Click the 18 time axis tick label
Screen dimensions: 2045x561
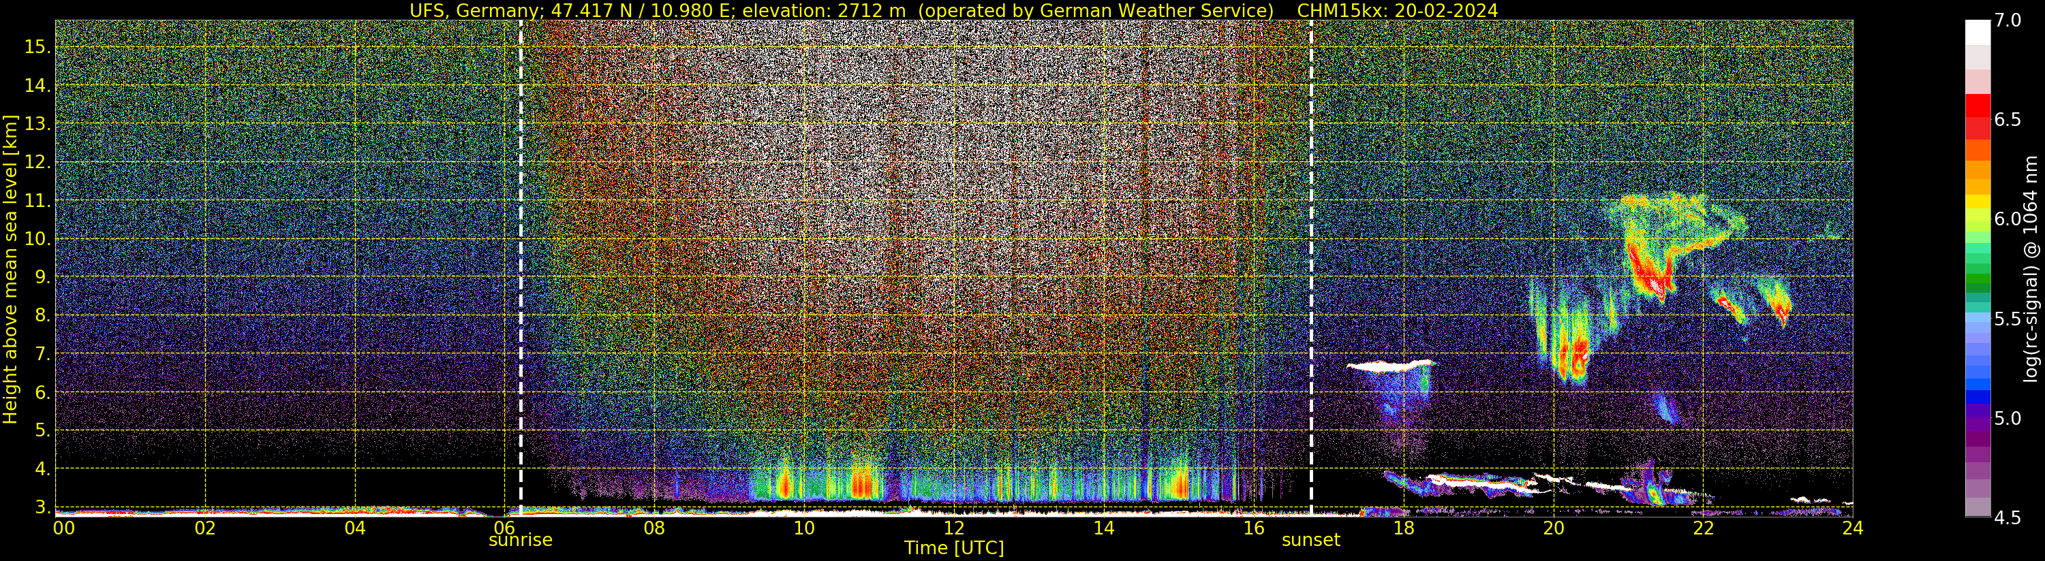point(1404,528)
